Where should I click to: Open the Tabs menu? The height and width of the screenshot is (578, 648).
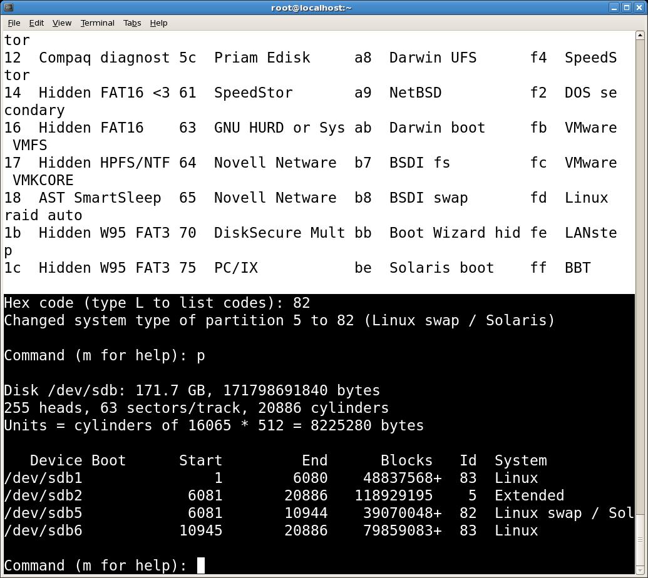point(132,23)
